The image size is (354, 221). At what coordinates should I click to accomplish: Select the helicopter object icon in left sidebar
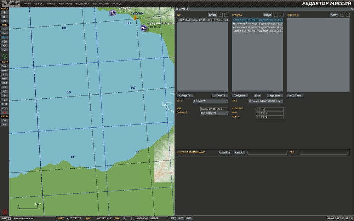click(x=5, y=70)
